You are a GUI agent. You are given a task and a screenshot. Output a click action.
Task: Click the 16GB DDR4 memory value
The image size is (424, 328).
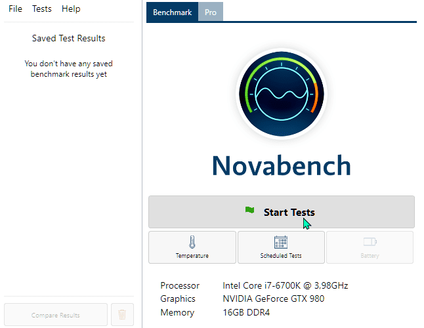(x=246, y=313)
